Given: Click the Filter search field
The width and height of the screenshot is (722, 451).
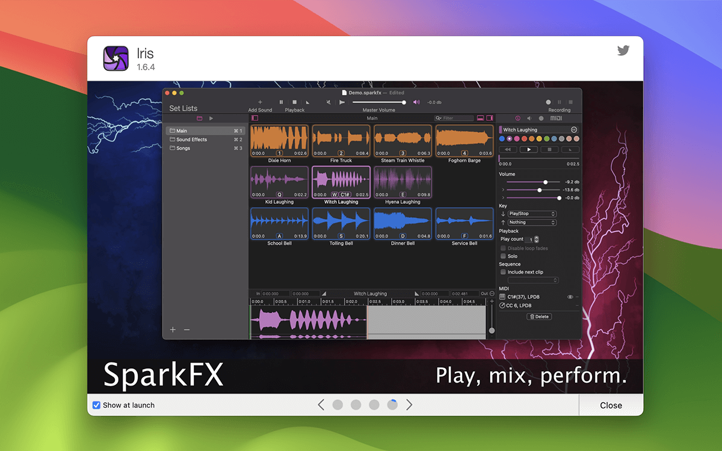Looking at the screenshot, I should pyautogui.click(x=454, y=118).
